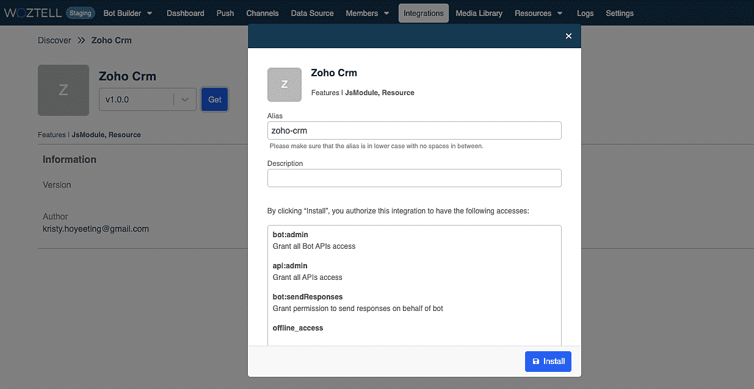
Task: Open the v1.0.0 version dropdown
Action: click(148, 99)
